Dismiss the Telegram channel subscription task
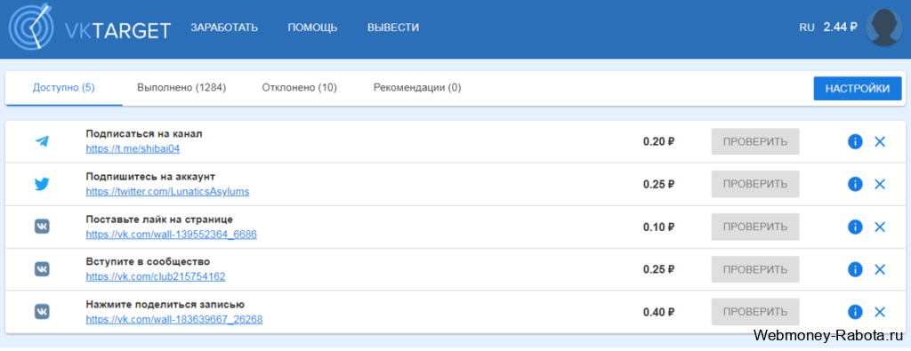This screenshot has width=911, height=351. coord(880,141)
